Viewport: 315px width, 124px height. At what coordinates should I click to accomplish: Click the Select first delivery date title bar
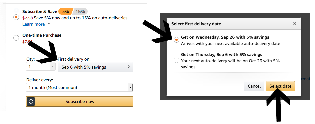pyautogui.click(x=233, y=24)
